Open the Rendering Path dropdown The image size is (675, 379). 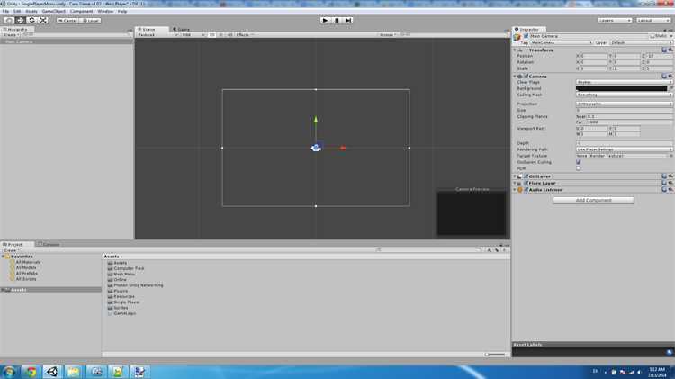[625, 149]
